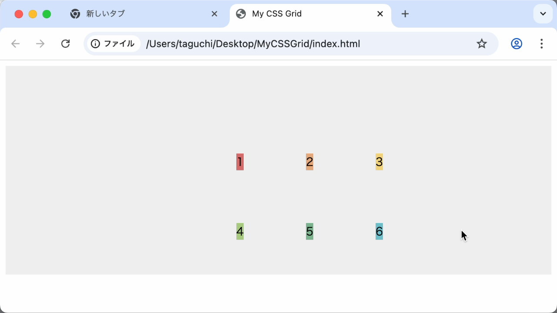Image resolution: width=557 pixels, height=313 pixels.
Task: Click the light green grid item 4
Action: [240, 231]
